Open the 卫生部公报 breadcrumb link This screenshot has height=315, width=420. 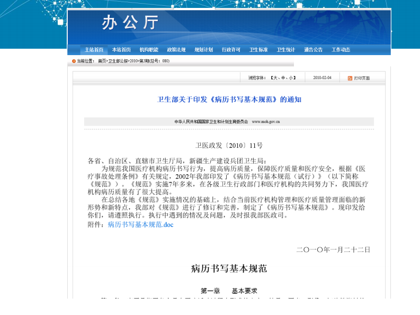pyautogui.click(x=118, y=61)
